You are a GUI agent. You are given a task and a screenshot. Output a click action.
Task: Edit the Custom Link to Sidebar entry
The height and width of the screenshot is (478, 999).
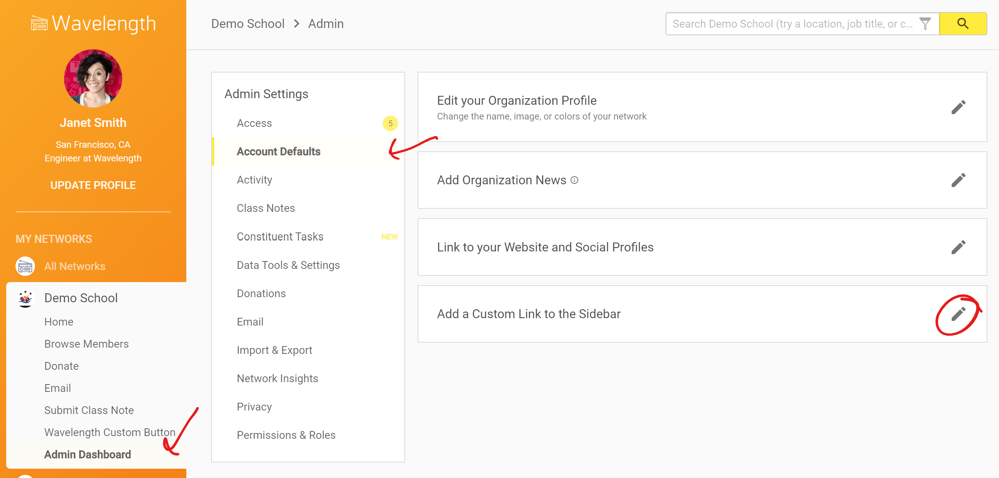(x=958, y=314)
